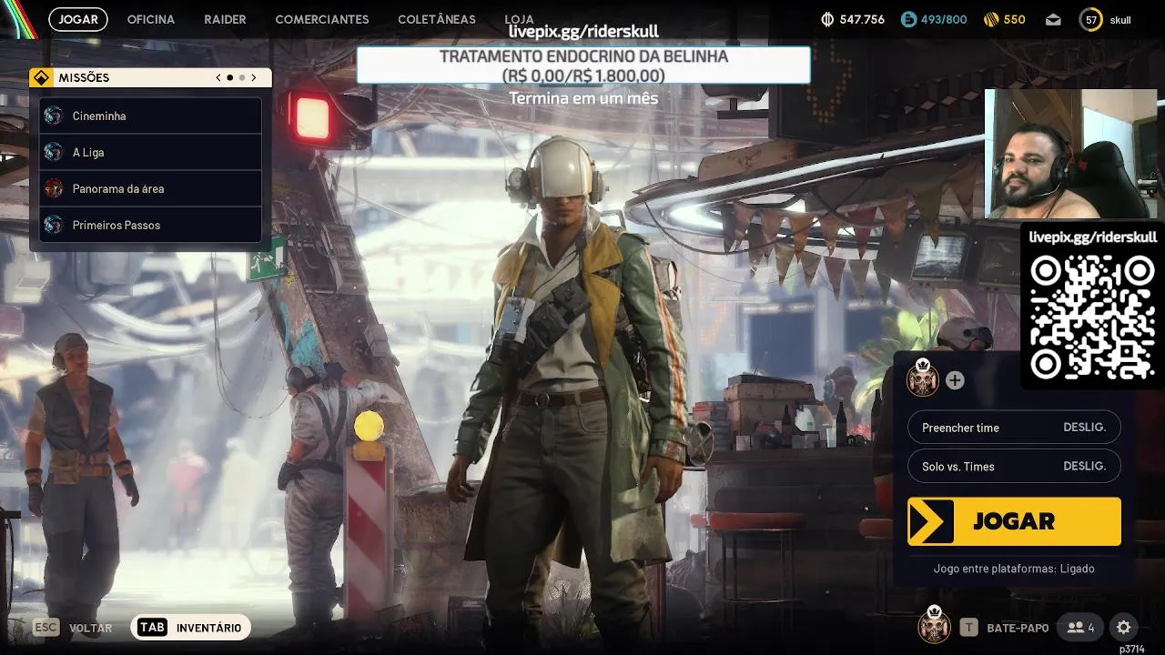Screen dimensions: 1165x655
Task: Open the level 57 player badge
Action: coord(1090,19)
